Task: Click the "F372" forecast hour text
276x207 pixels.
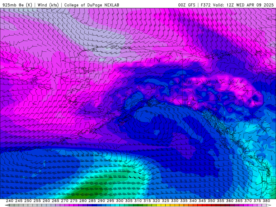Action: pyautogui.click(x=206, y=5)
